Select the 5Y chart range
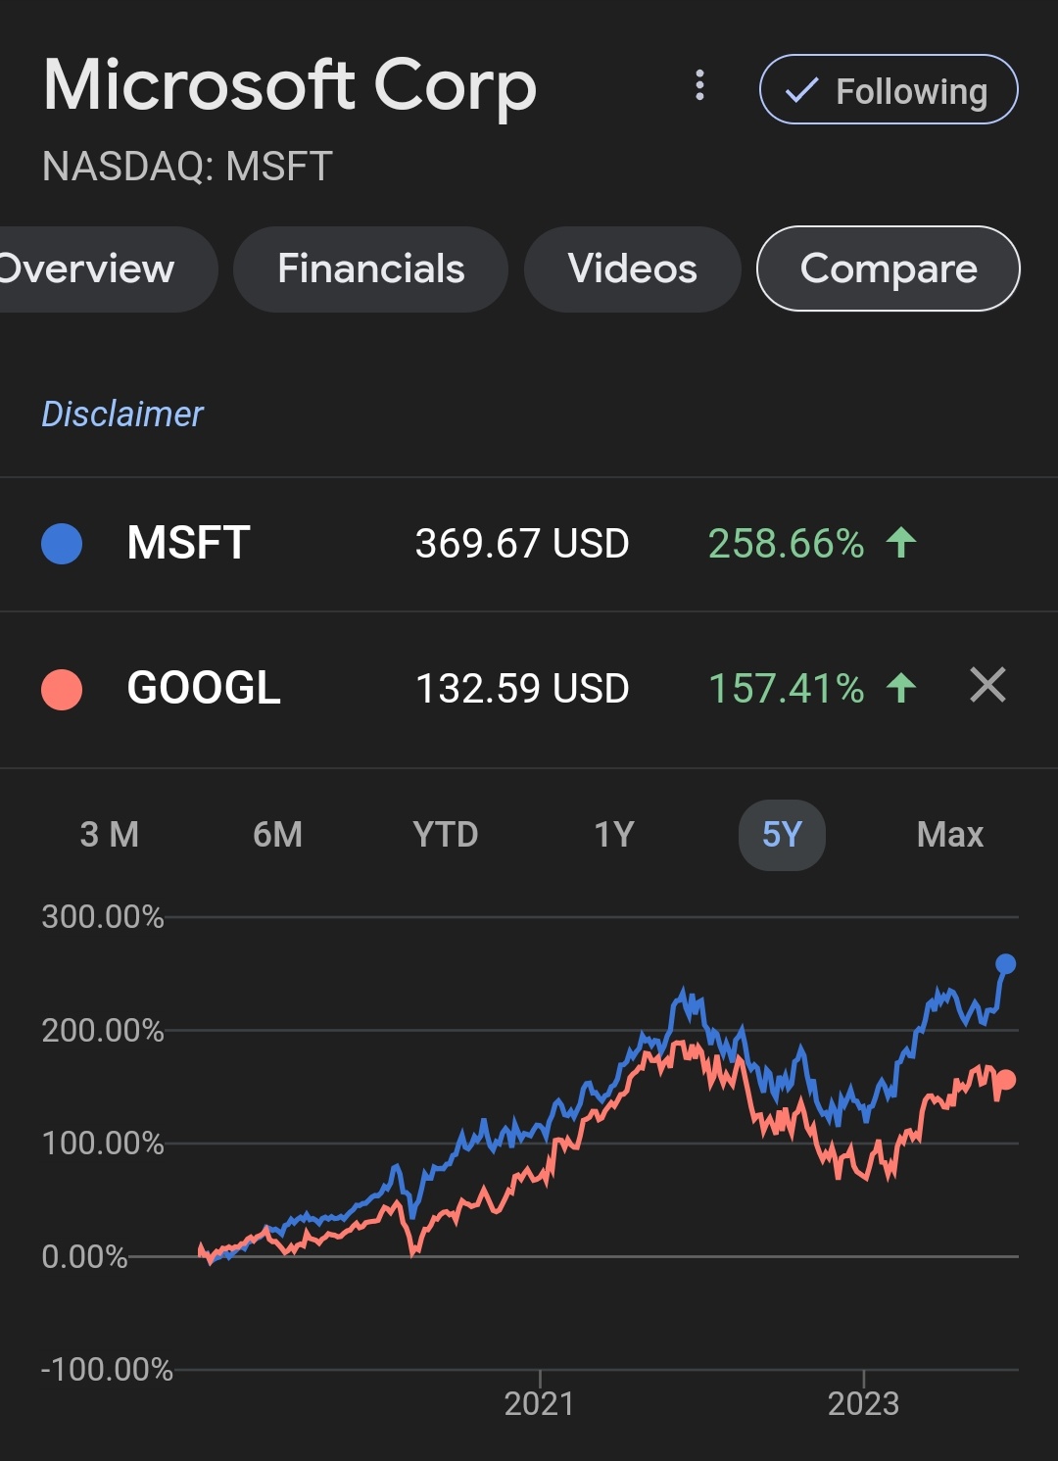 (782, 835)
